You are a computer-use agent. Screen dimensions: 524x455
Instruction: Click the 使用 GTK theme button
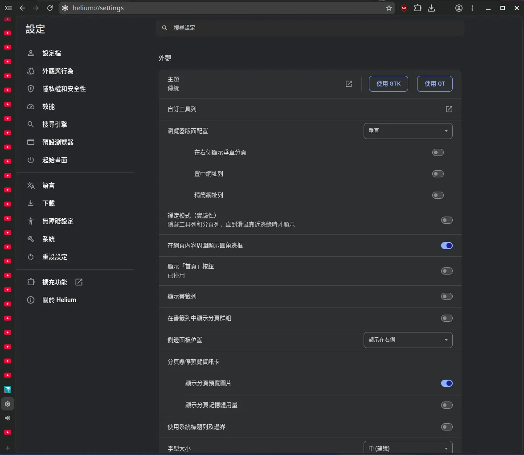coord(389,84)
